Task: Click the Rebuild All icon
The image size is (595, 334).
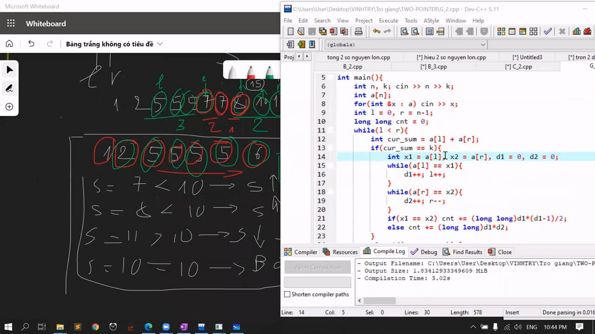Action: point(533,32)
